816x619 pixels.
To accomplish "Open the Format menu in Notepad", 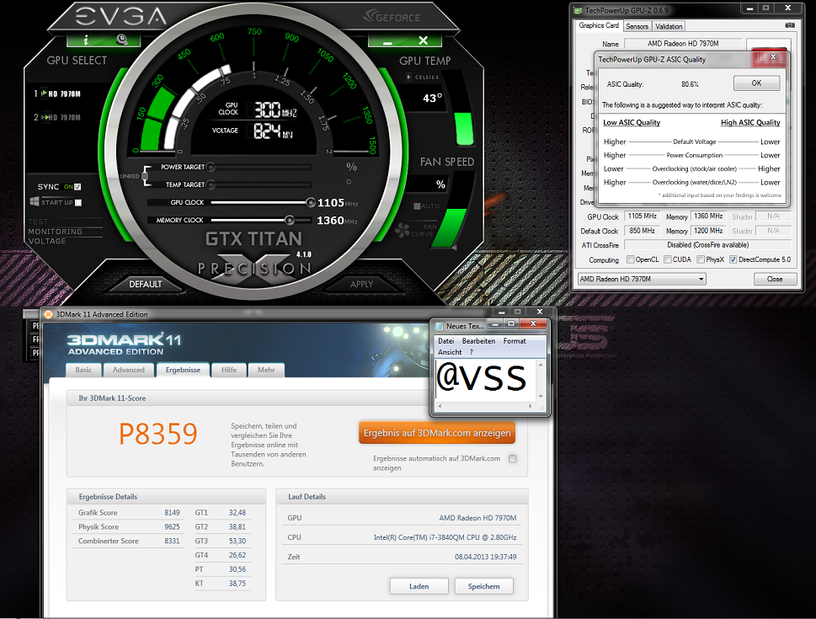I will (515, 341).
